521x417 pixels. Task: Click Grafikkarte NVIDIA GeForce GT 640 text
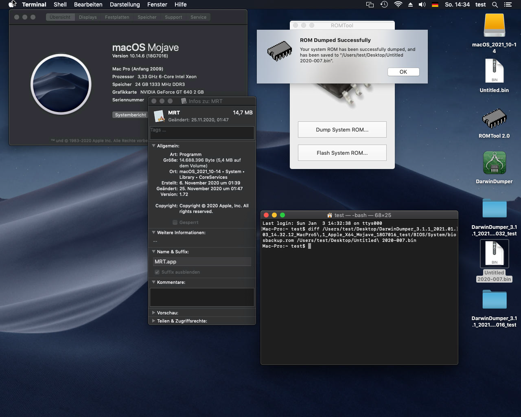[158, 92]
